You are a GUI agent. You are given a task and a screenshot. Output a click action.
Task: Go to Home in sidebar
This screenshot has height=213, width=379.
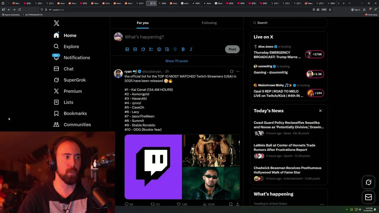click(x=65, y=35)
